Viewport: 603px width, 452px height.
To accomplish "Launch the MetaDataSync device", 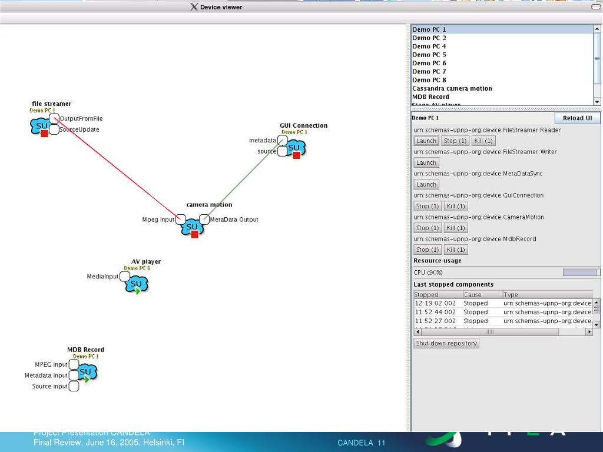I will (x=426, y=184).
